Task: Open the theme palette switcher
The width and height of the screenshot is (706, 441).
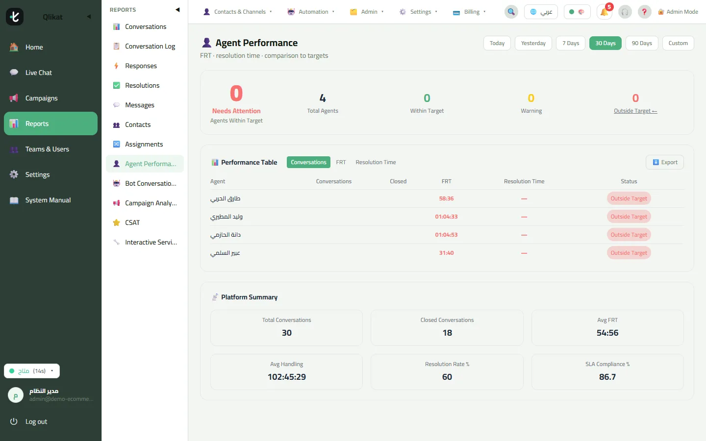Action: click(577, 12)
